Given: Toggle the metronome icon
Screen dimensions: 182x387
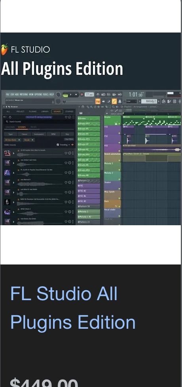Looking at the screenshot, I should pyautogui.click(x=98, y=94).
